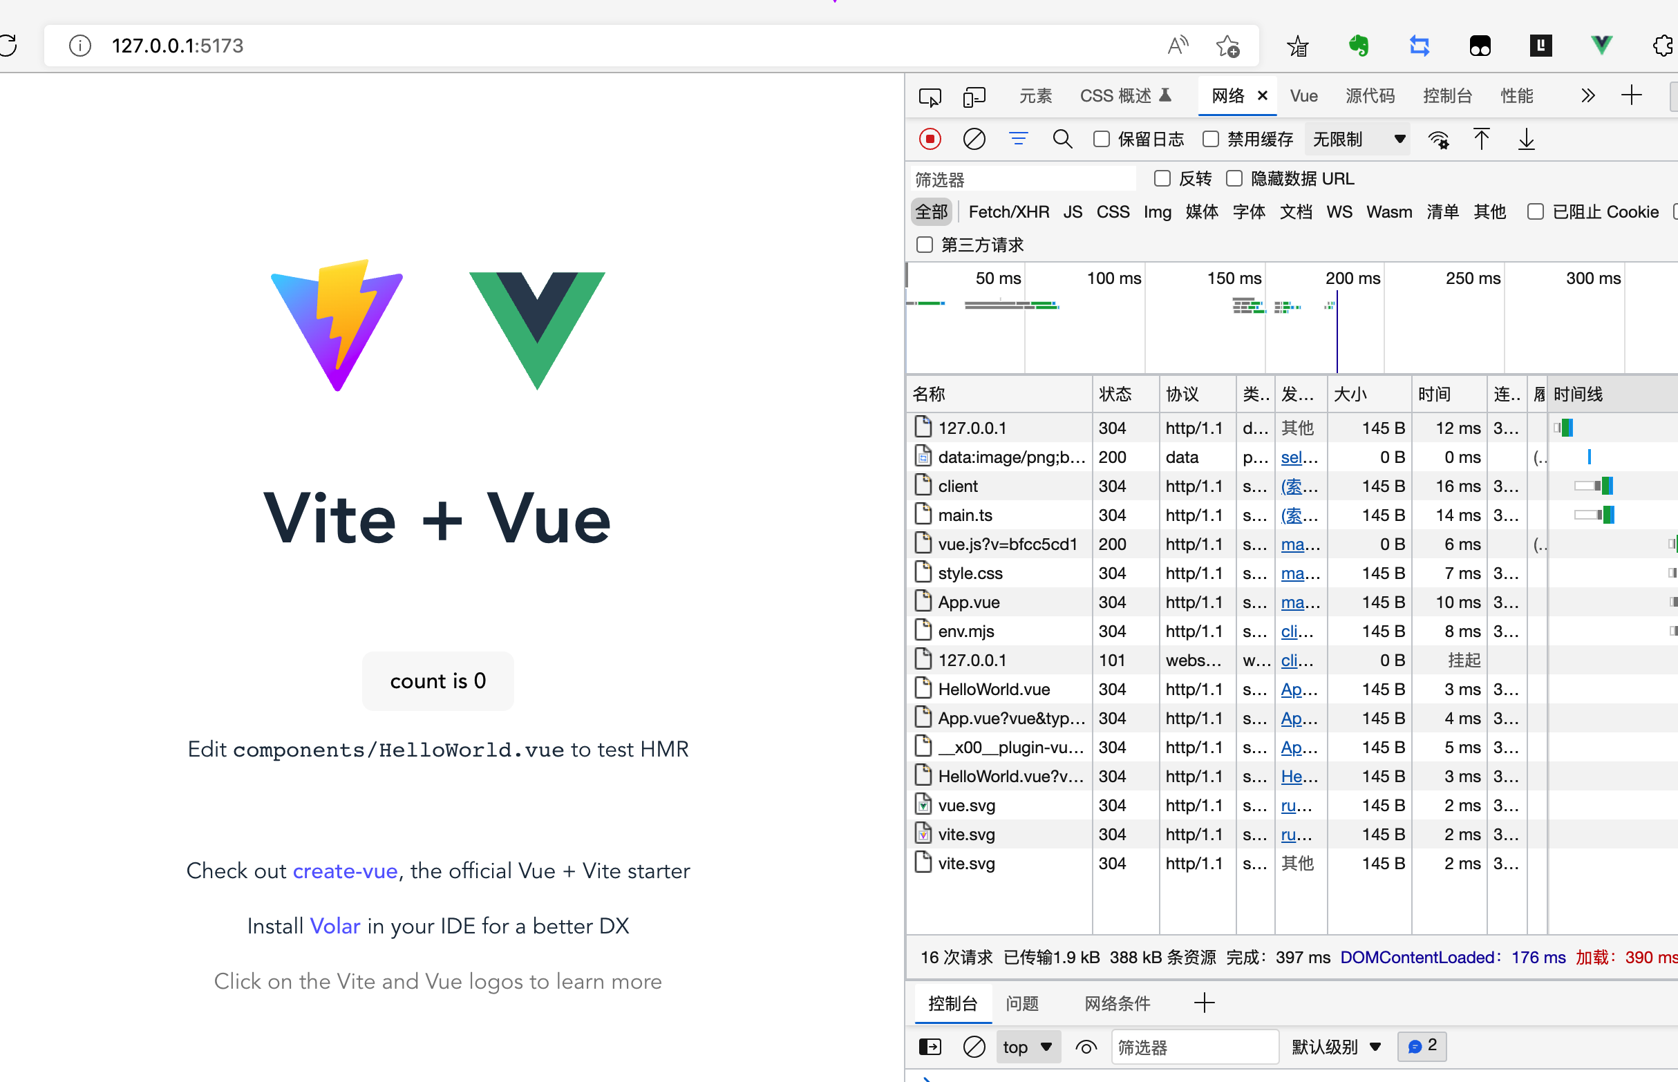Click the Vite logo image

[337, 325]
